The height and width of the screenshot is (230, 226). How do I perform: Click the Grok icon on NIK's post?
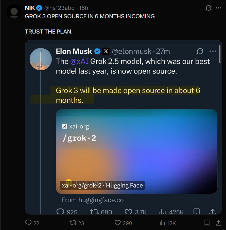click(x=208, y=8)
